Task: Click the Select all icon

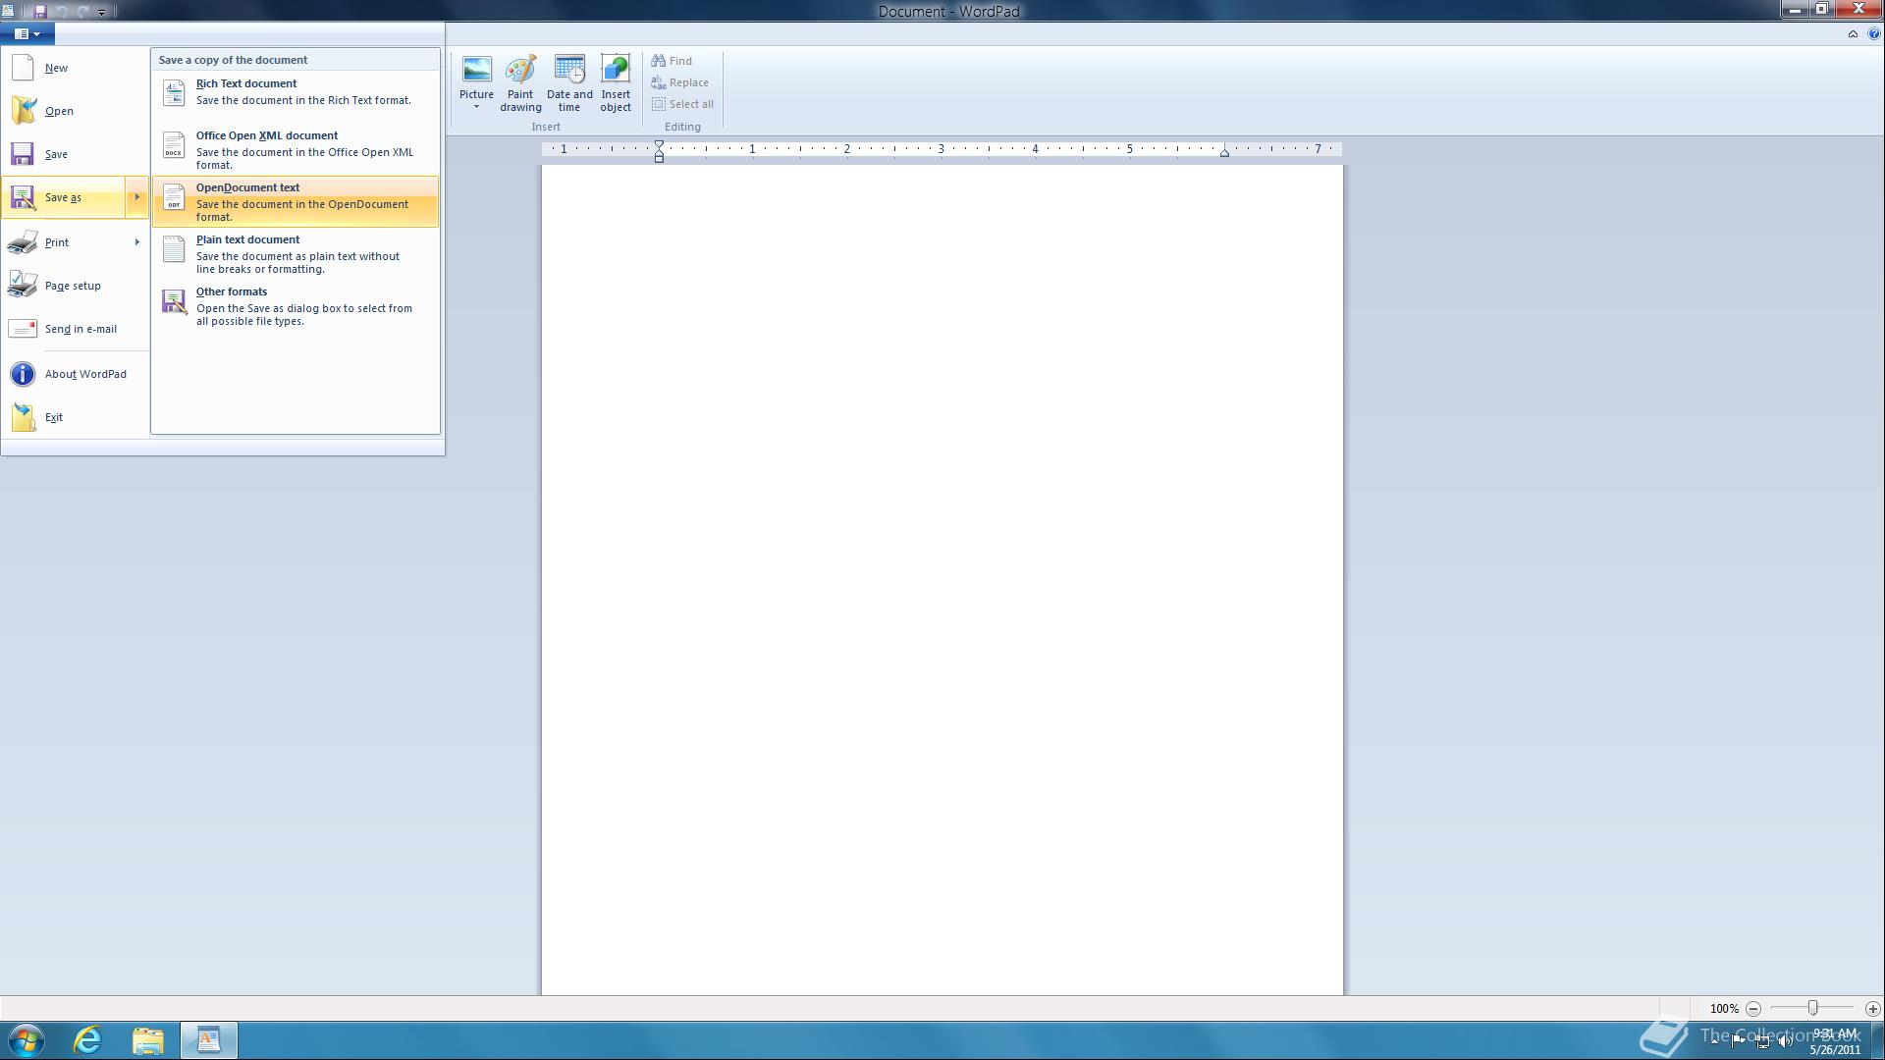Action: (x=659, y=104)
